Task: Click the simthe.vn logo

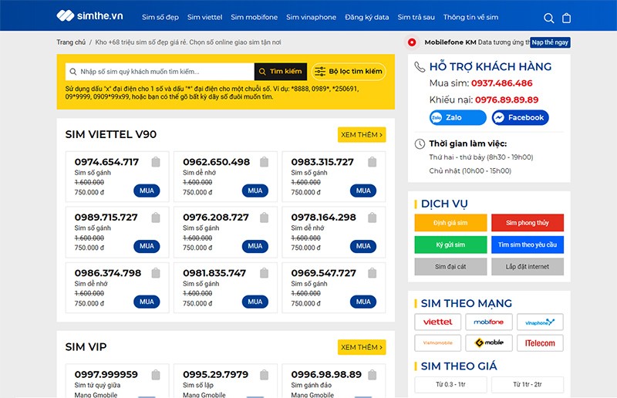Action: (x=89, y=15)
